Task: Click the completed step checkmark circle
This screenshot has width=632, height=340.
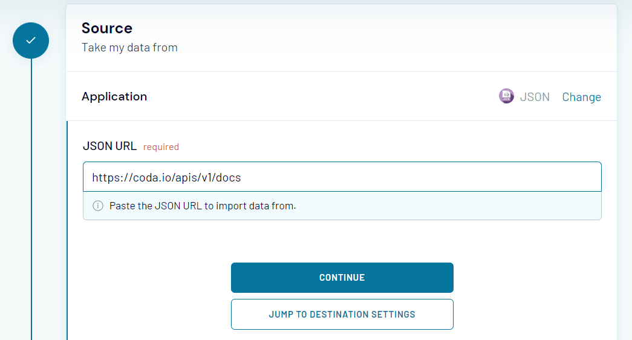Action: (31, 41)
